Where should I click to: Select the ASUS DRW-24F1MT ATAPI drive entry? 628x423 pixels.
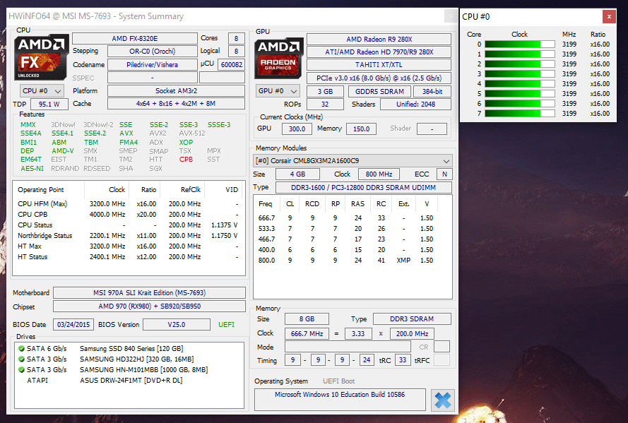[131, 381]
